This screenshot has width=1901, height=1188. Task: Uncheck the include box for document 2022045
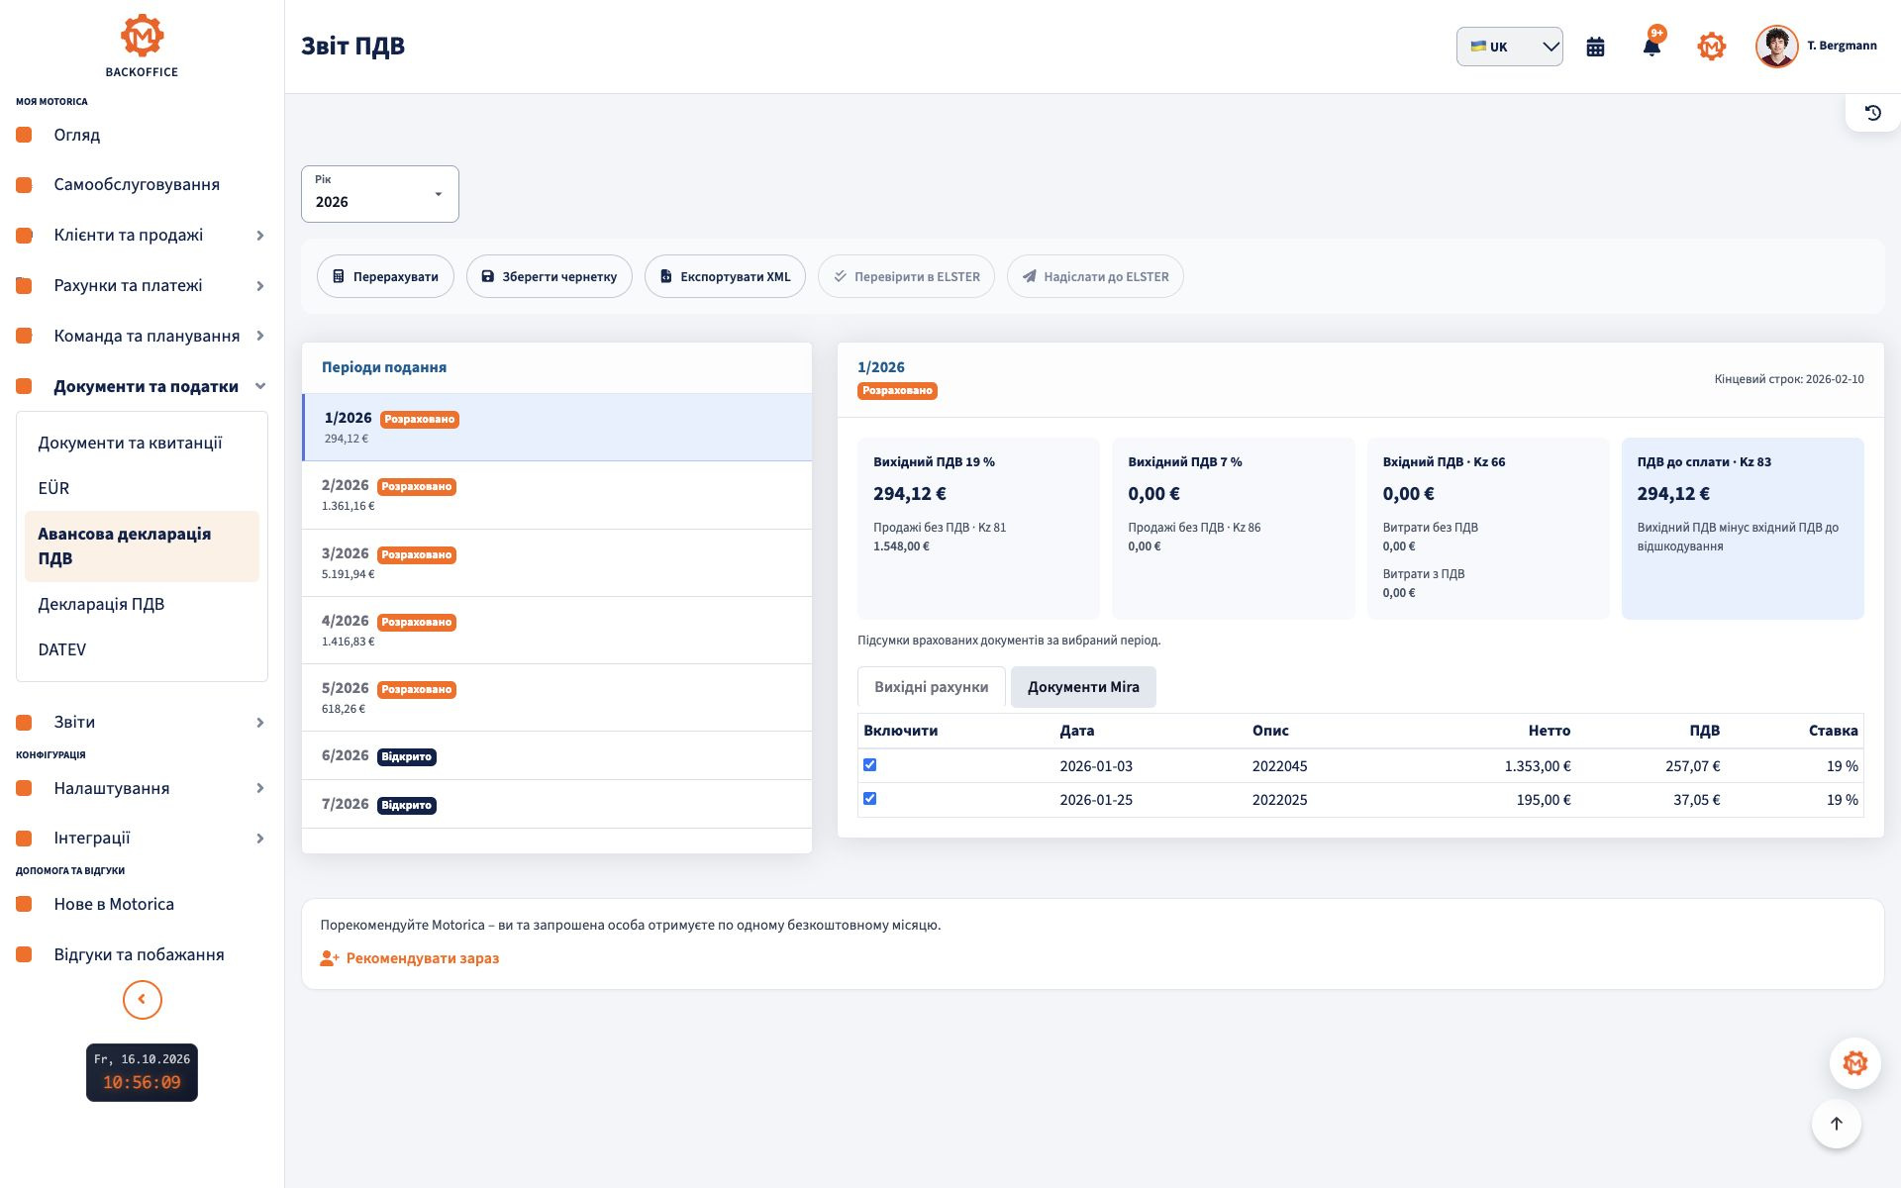click(x=869, y=765)
